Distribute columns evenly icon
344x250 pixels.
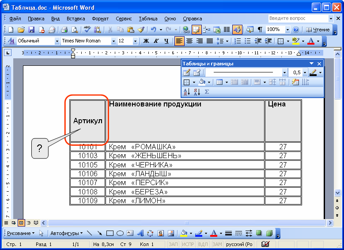[283, 82]
